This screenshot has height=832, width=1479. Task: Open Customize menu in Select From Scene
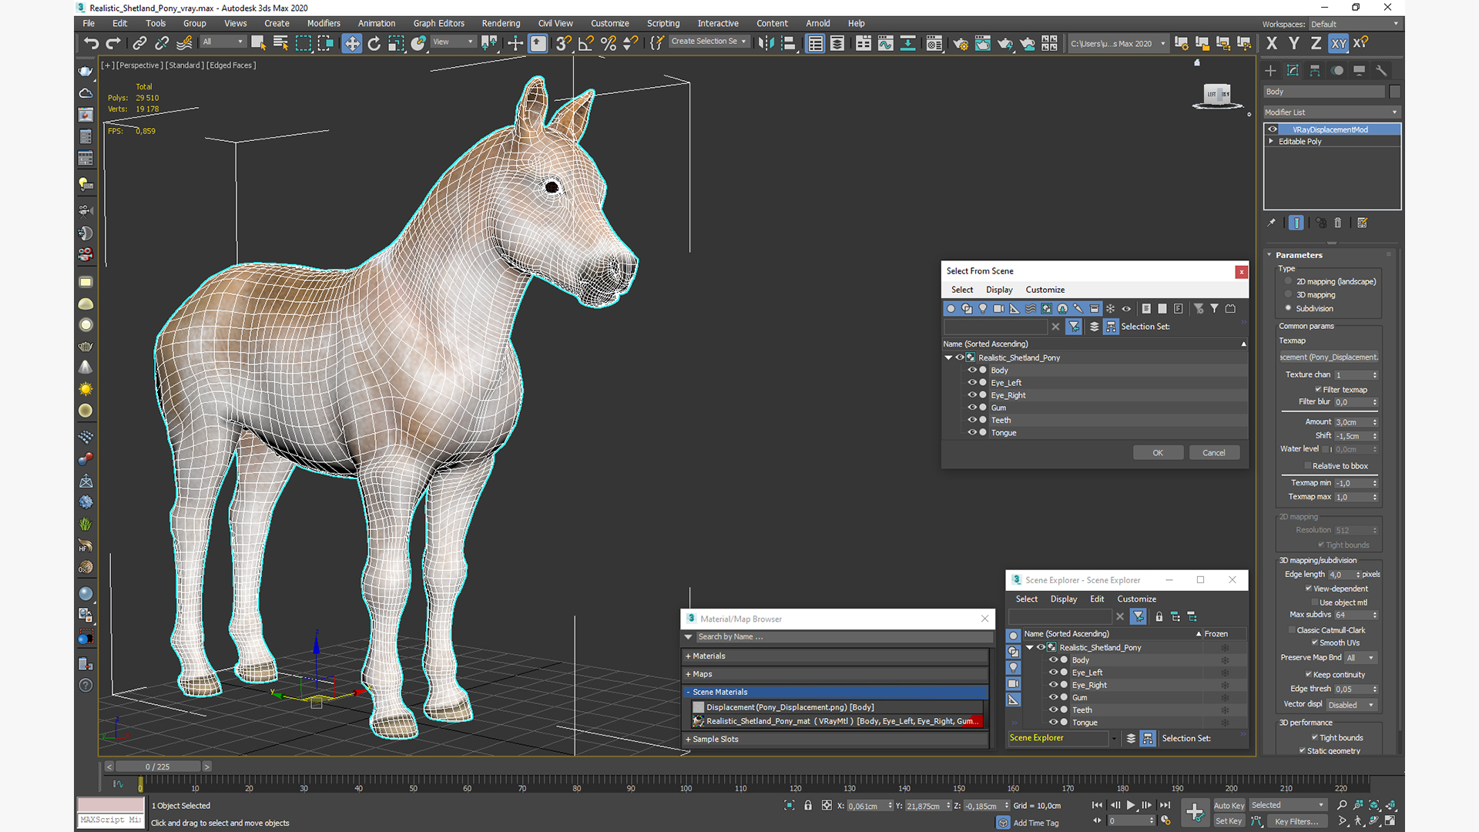click(1045, 290)
